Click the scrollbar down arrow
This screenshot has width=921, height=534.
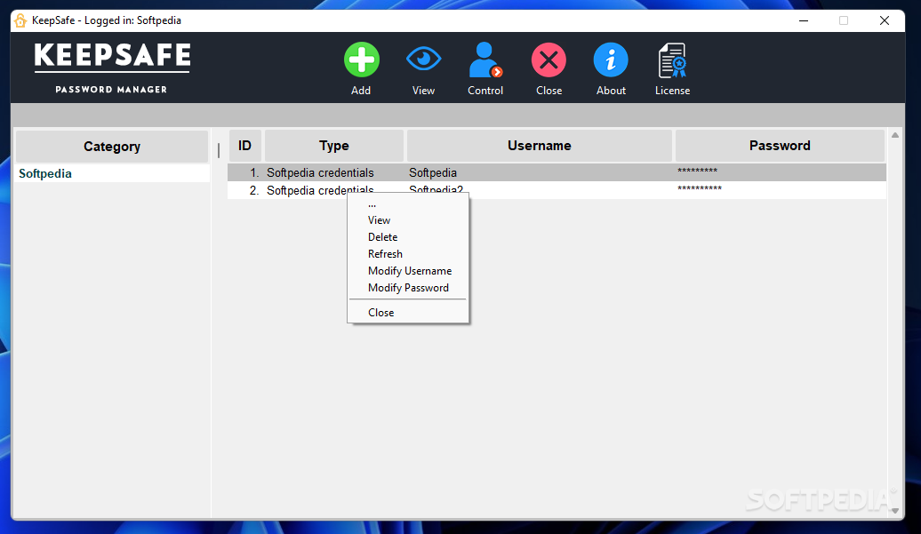[x=895, y=510]
